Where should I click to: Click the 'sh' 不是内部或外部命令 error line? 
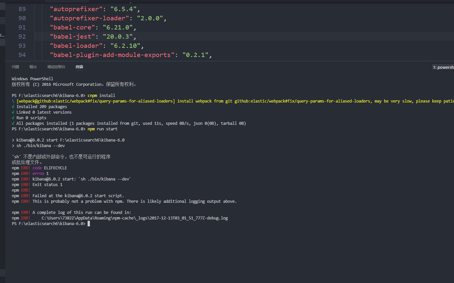[x=61, y=157]
